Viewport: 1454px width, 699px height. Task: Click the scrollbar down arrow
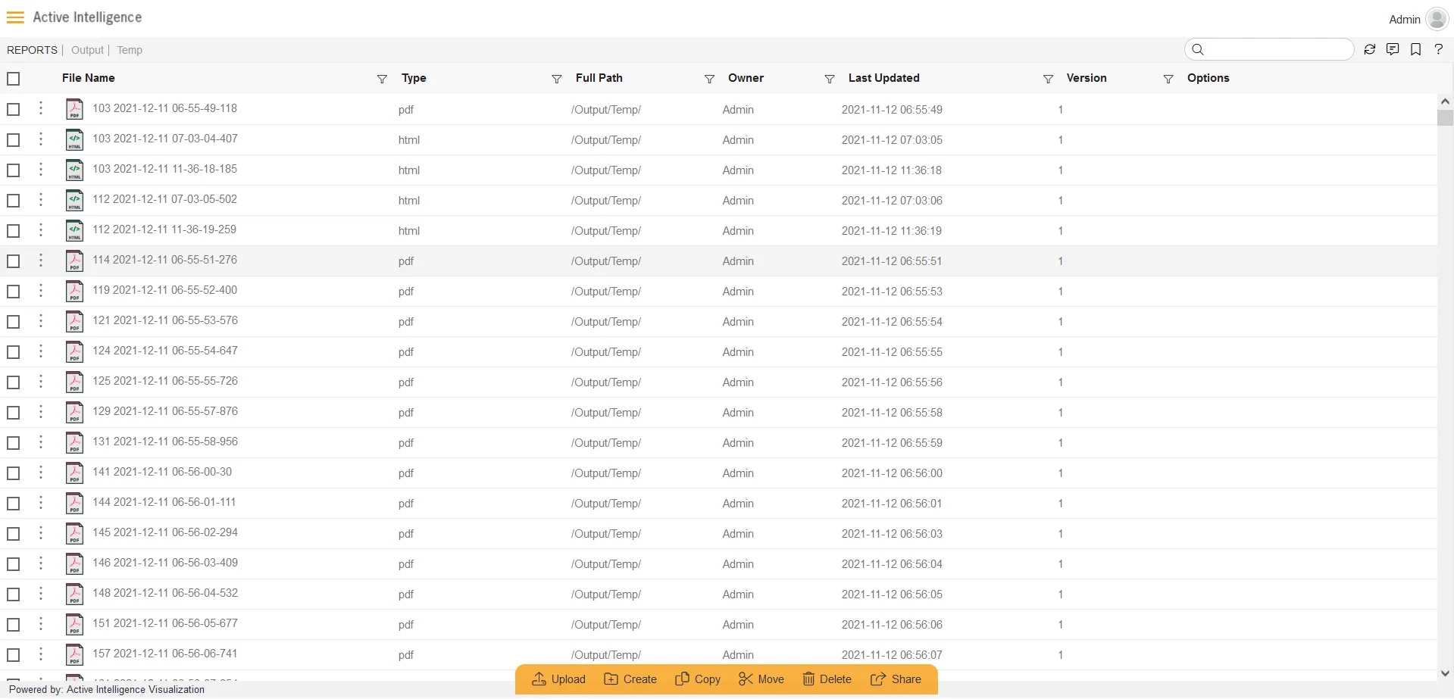[1445, 673]
